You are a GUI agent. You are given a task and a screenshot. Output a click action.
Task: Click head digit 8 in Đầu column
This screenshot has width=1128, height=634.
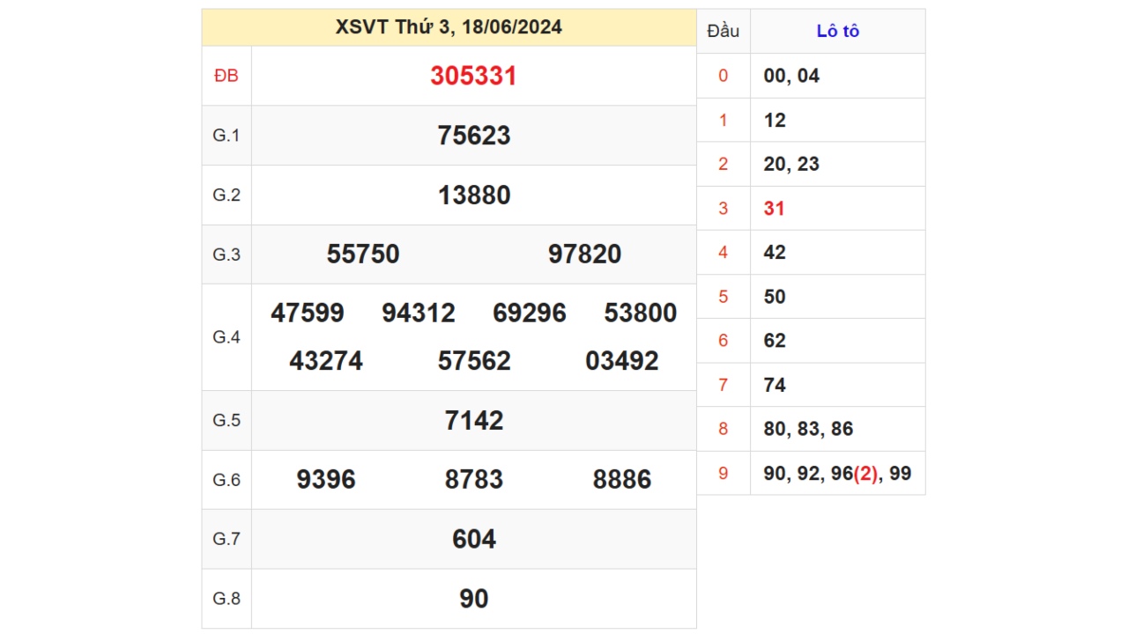coord(724,429)
